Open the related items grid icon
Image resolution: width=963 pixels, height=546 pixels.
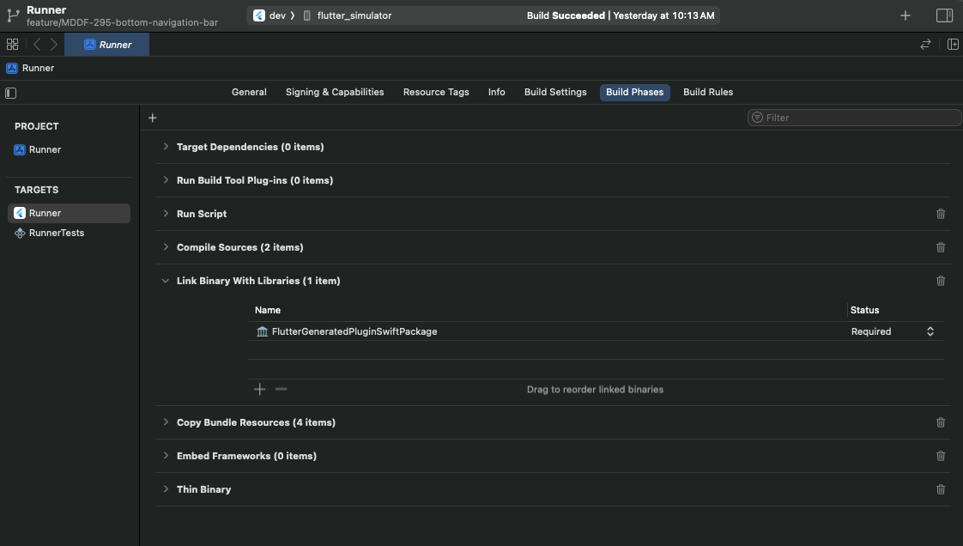[12, 45]
